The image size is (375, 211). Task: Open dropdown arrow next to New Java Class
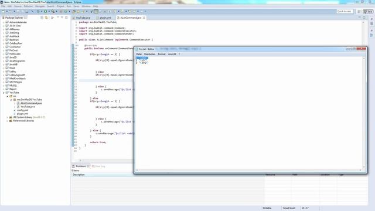click(x=69, y=11)
